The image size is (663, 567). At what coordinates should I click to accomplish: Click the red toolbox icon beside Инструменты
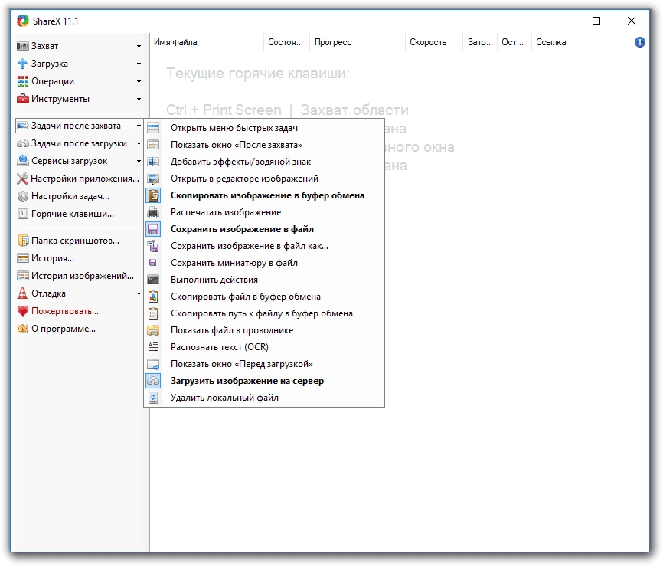coord(22,99)
